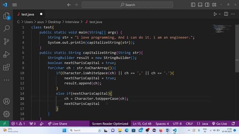Click the weather widget on taskbar
This screenshot has width=239, height=134.
pyautogui.click(x=11, y=130)
